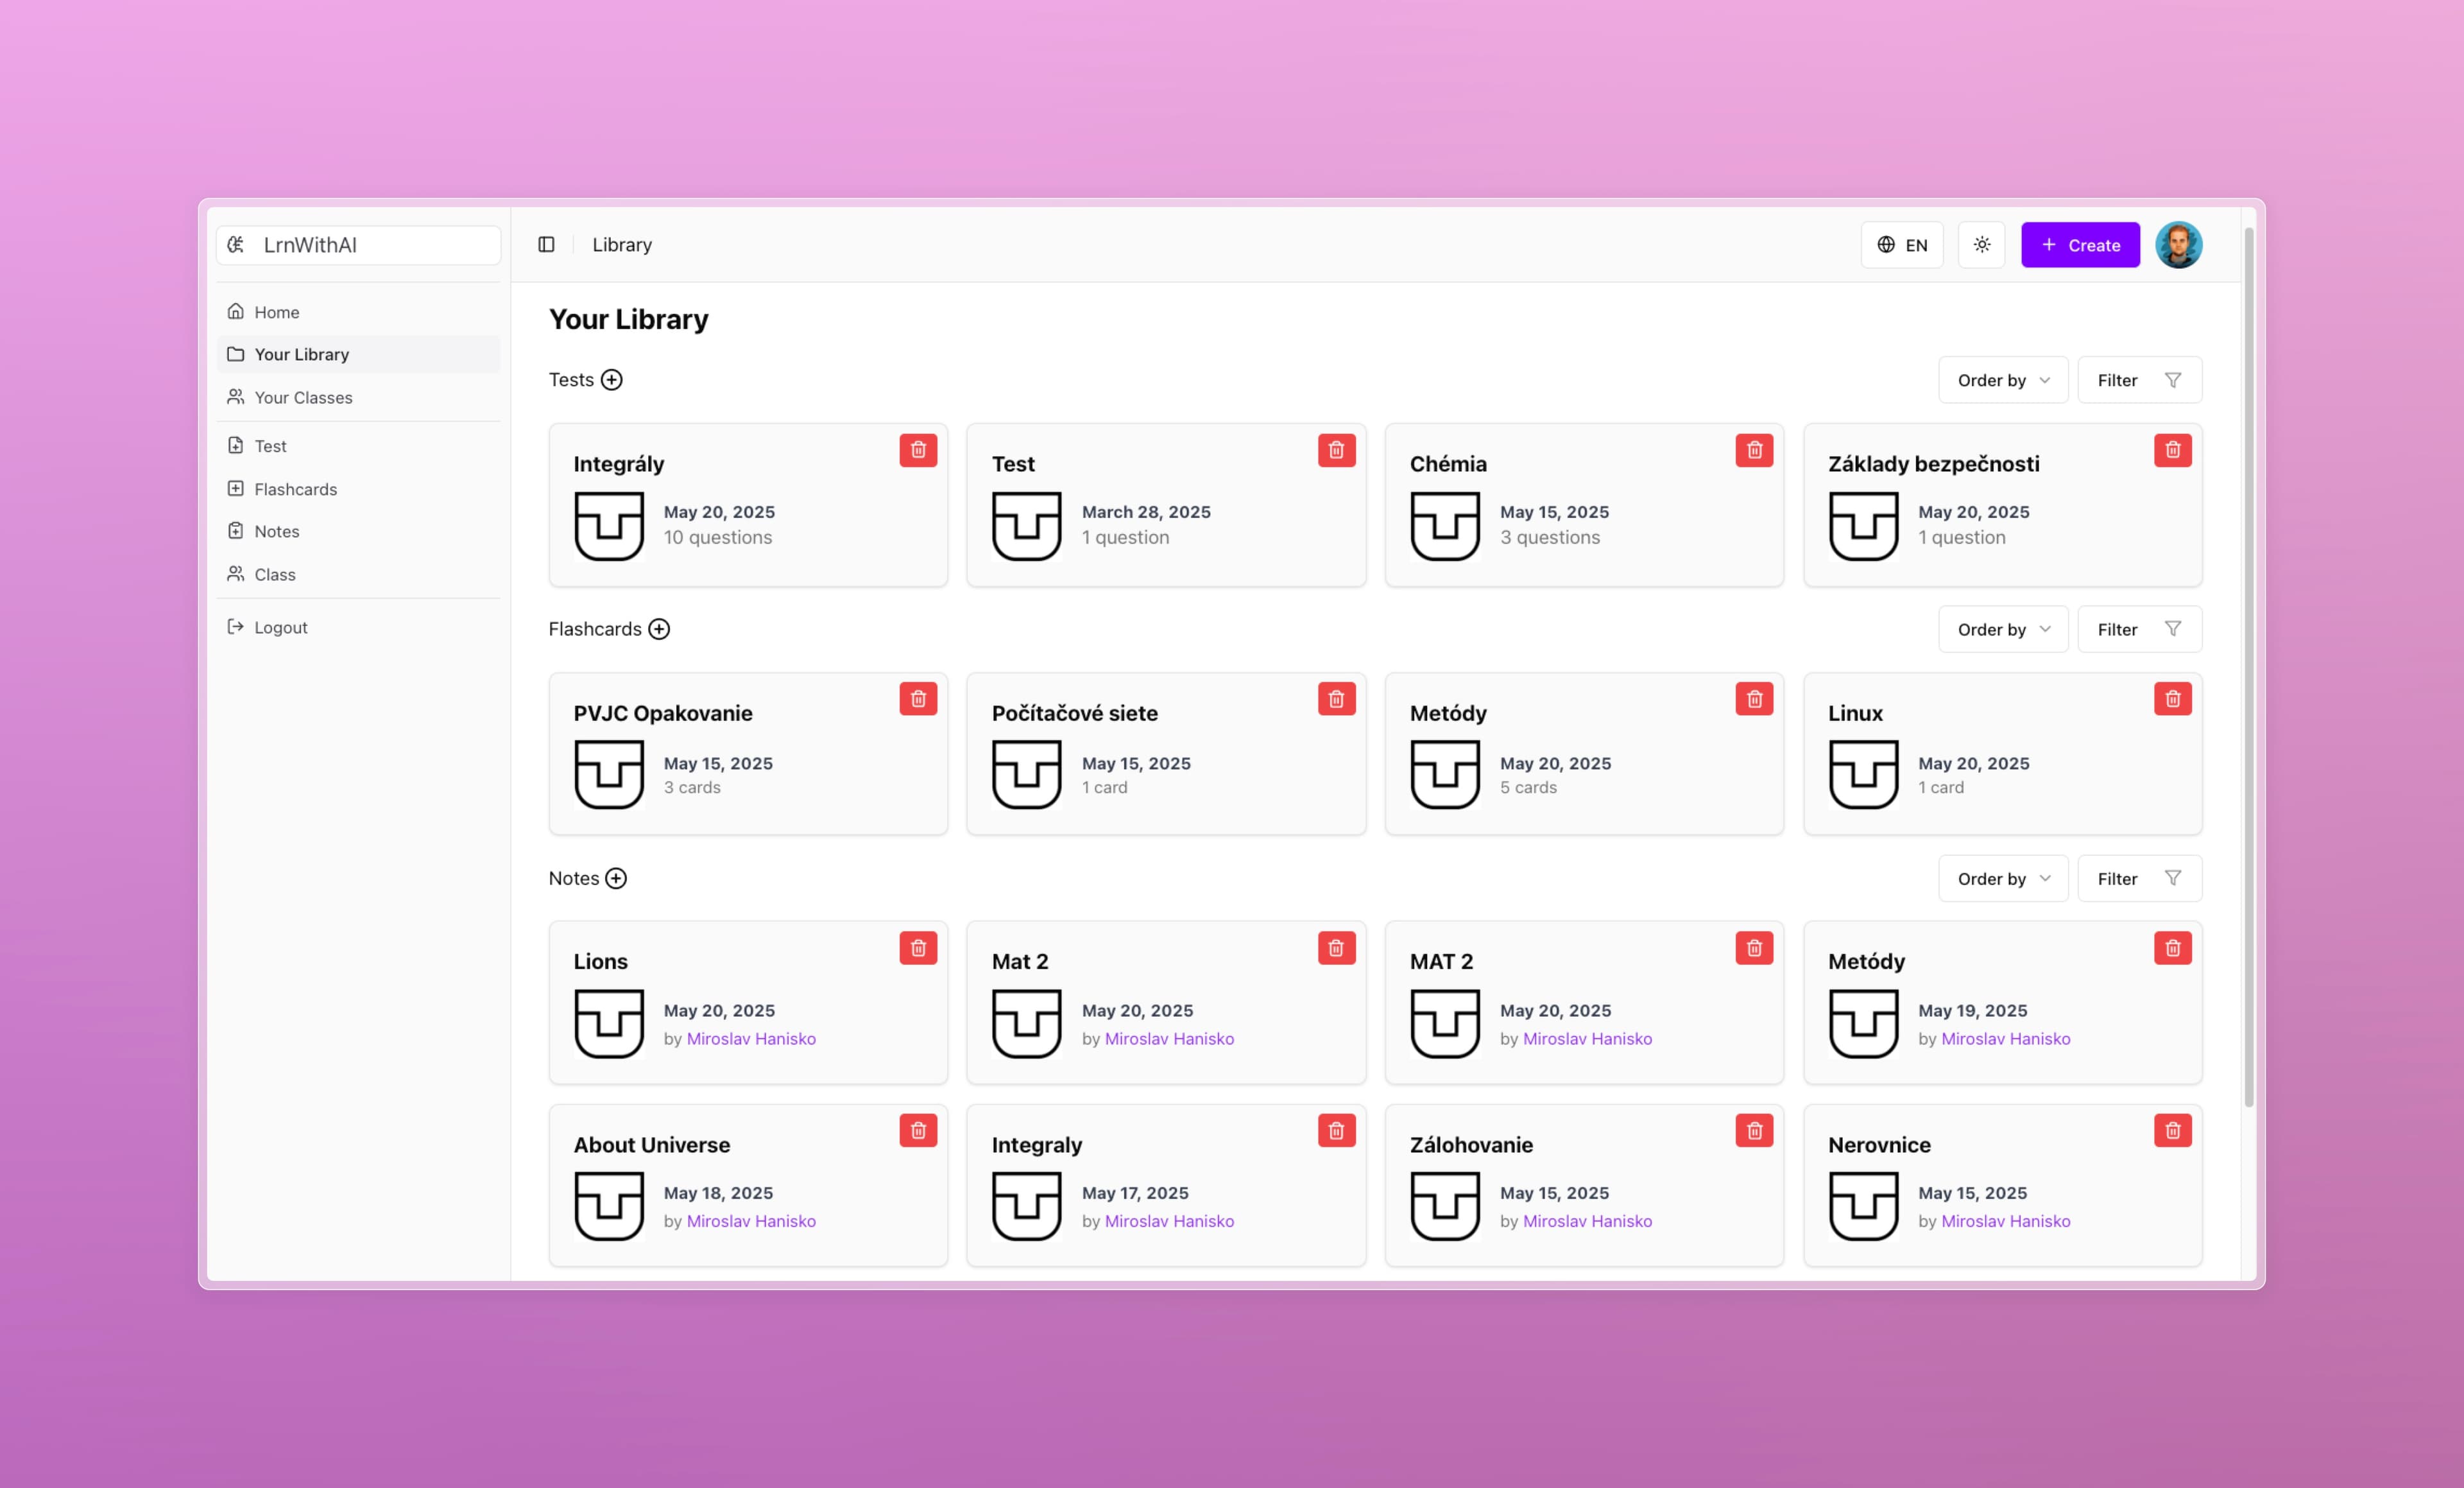Screen dimensions: 2464x1488
Task: Open Class in sidebar
Action: click(x=358, y=575)
